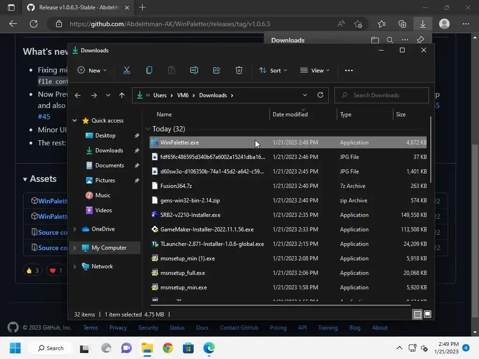Image resolution: width=479 pixels, height=359 pixels.
Task: Expand the OneDrive tree node
Action: (x=74, y=229)
